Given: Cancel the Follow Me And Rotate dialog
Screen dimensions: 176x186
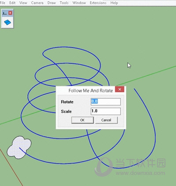Looking at the screenshot, I should click(106, 120).
